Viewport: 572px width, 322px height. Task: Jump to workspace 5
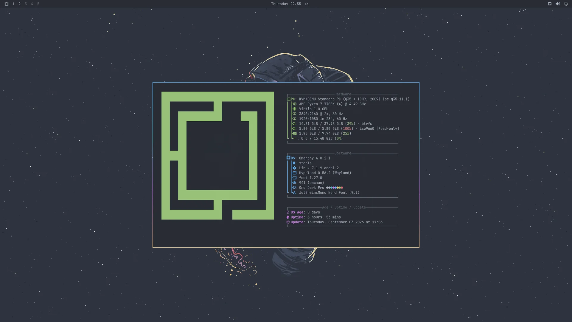coord(38,4)
